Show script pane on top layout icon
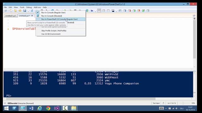 99,11
